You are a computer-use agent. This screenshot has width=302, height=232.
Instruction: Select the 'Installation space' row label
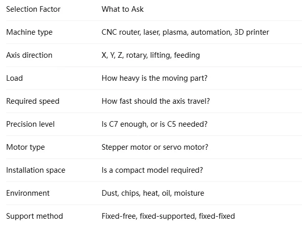(x=36, y=170)
